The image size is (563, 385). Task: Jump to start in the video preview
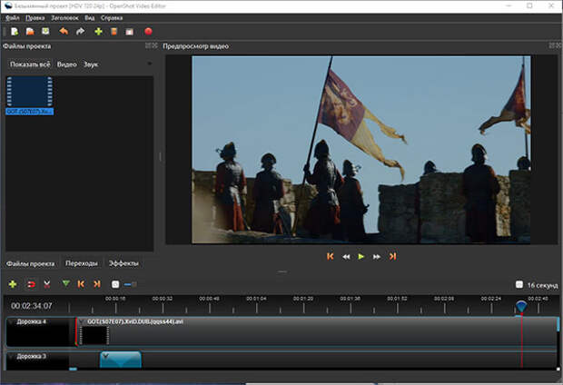331,256
